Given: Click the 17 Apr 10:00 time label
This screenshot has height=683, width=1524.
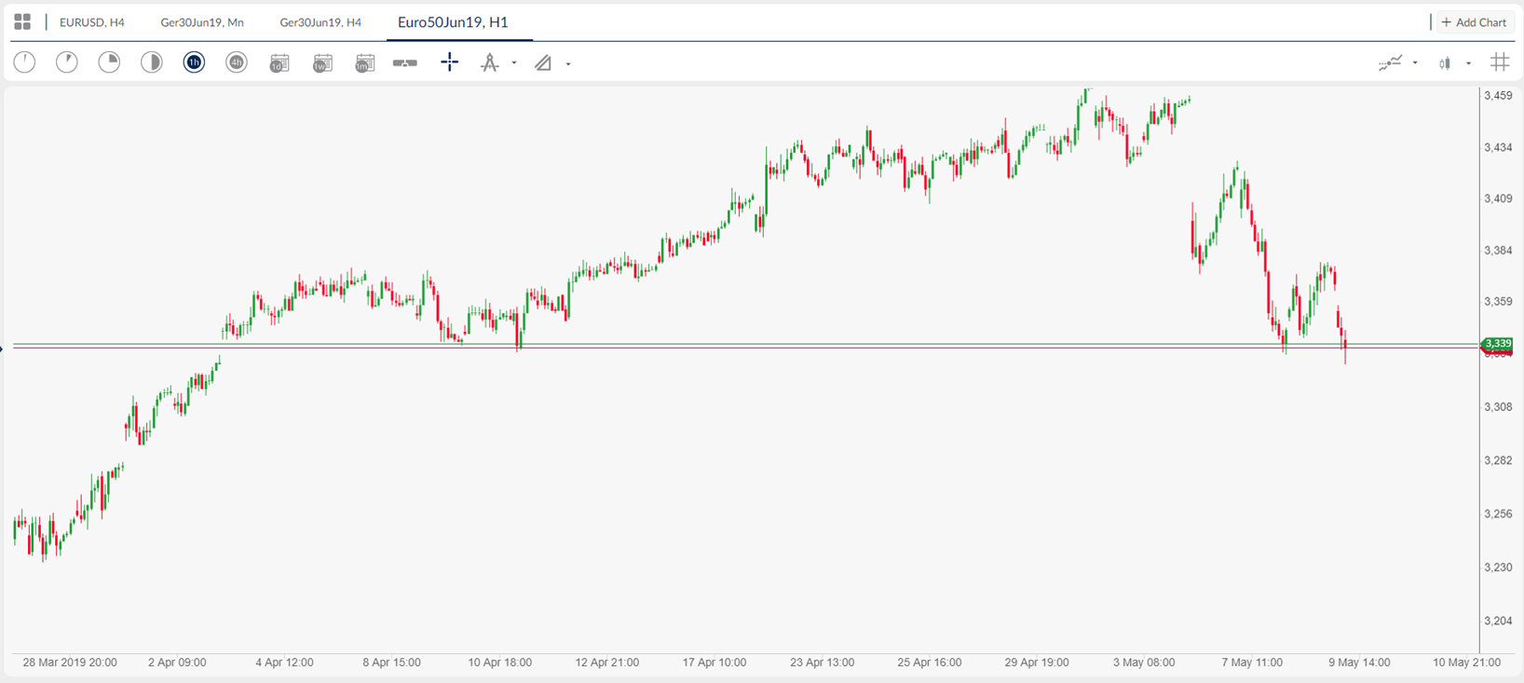Looking at the screenshot, I should [714, 663].
